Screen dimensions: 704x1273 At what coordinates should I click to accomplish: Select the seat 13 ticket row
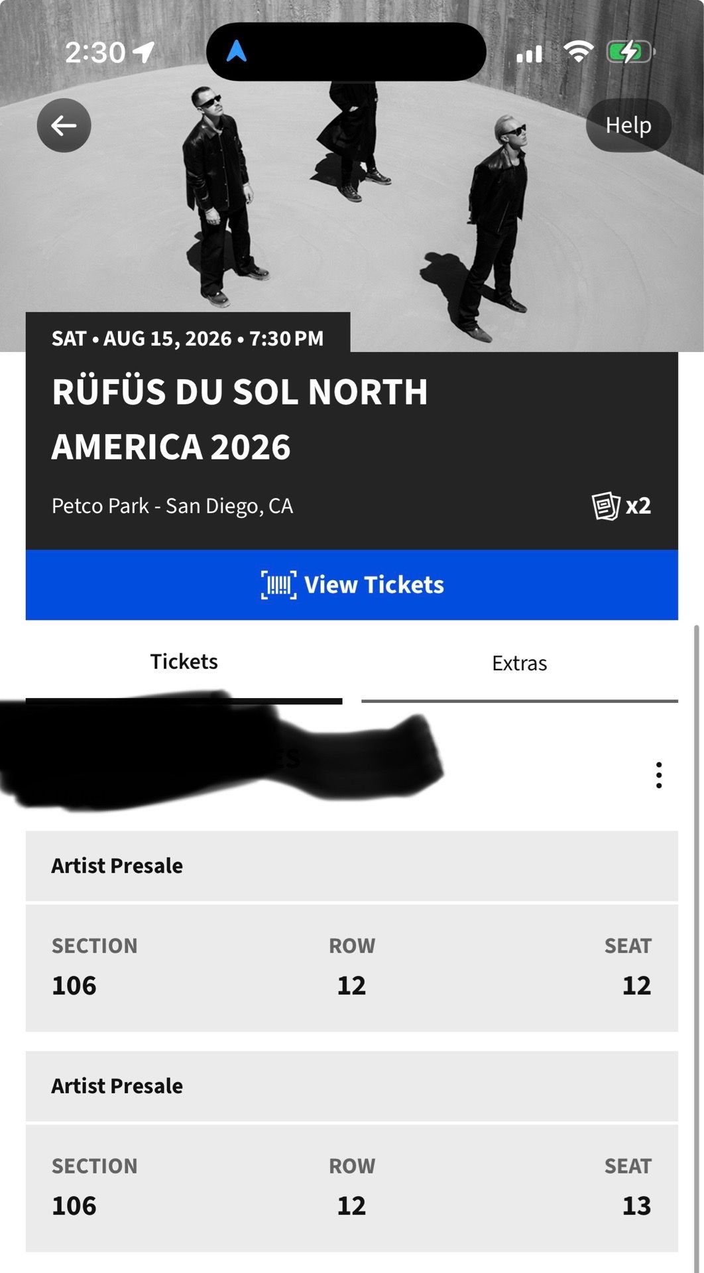352,1187
